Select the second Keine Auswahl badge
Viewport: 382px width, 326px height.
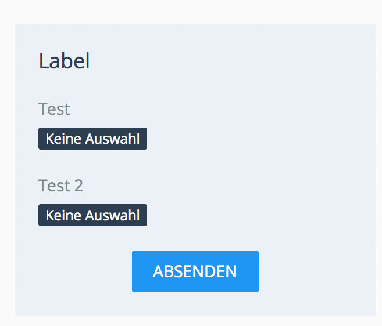(92, 216)
